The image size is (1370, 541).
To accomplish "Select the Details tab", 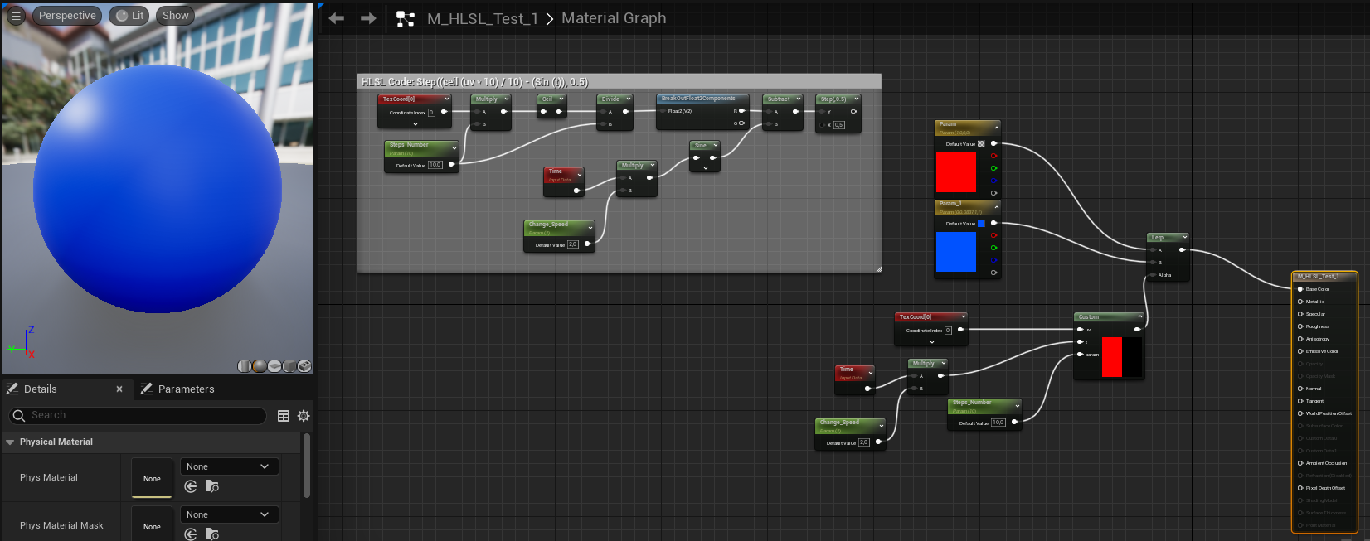I will click(41, 389).
